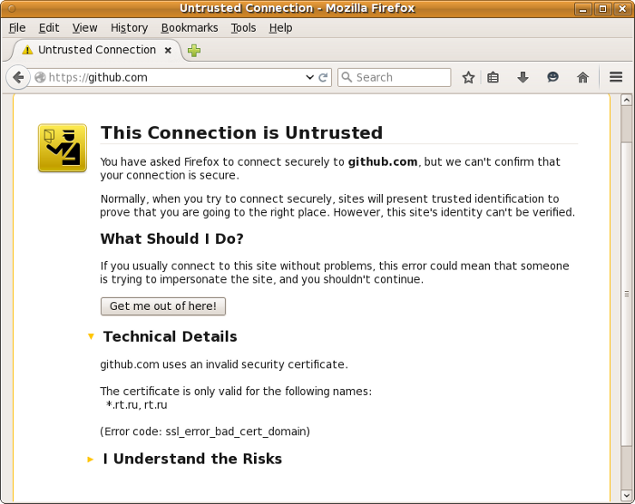Maximize the Firefox window
635x504 pixels.
point(602,8)
